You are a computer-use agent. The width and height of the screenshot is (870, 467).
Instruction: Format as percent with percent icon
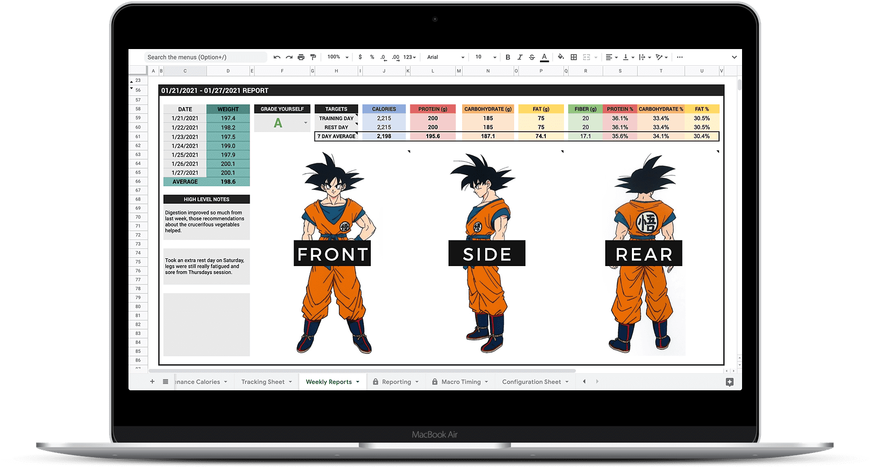click(x=372, y=57)
